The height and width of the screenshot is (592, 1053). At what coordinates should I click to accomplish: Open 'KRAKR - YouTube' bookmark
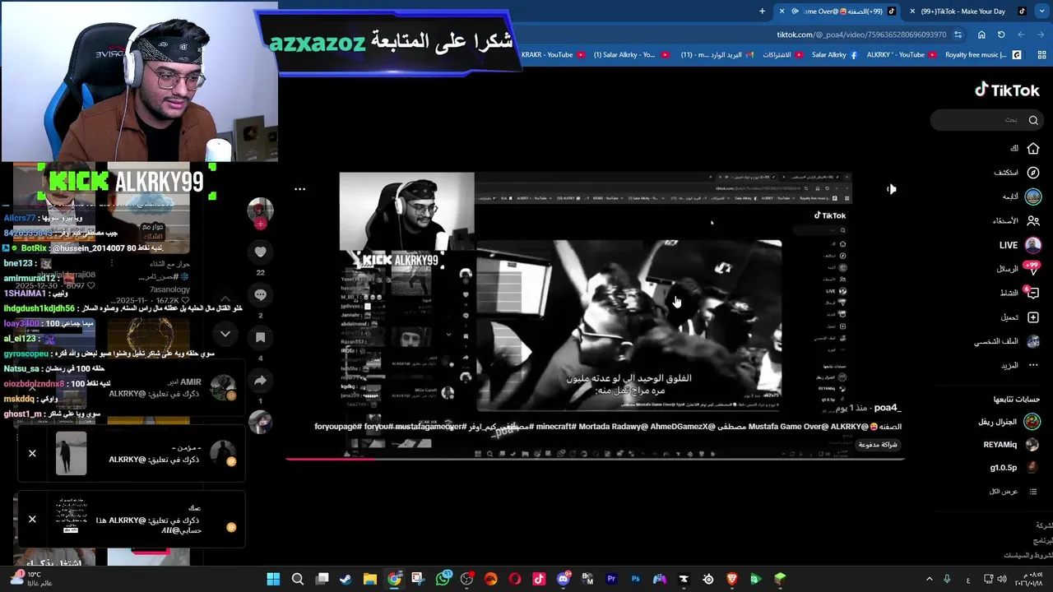coord(553,55)
